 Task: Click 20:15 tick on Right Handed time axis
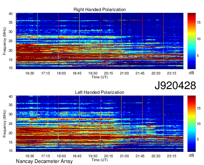pos(109,73)
